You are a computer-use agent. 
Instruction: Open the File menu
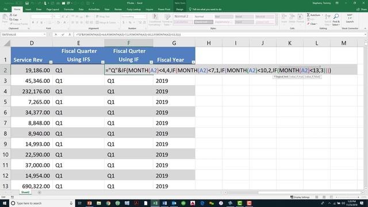tap(5, 9)
